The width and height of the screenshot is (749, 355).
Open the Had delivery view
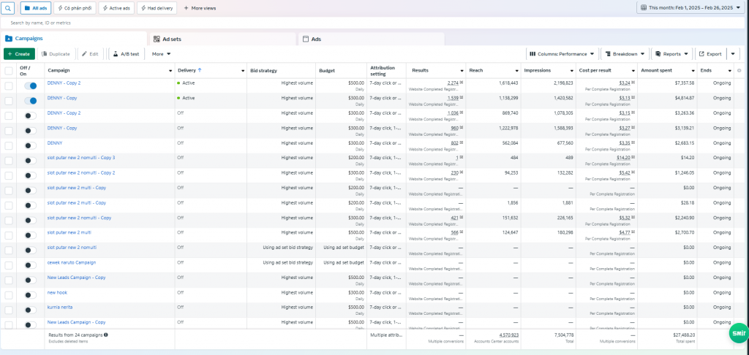pos(157,8)
